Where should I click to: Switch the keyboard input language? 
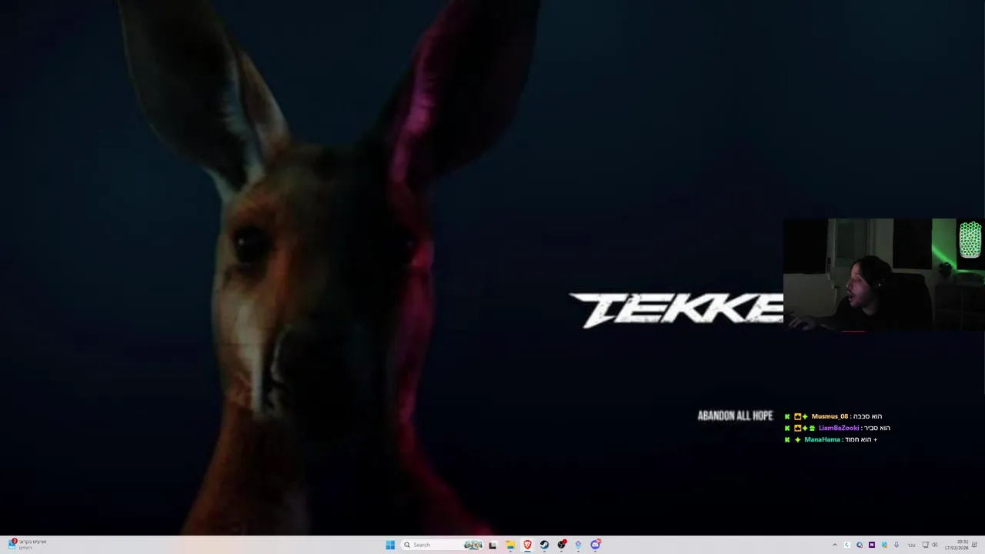click(911, 546)
